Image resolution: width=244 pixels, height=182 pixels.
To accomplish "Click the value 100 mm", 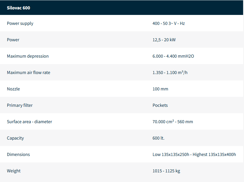I will pos(160,89).
